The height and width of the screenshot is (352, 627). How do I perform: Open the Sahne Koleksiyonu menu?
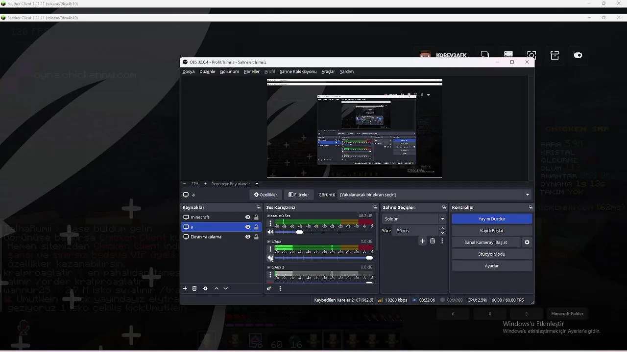click(298, 71)
